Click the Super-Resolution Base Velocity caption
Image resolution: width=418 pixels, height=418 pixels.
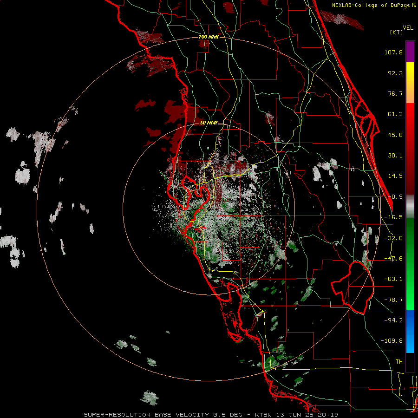[211, 415]
